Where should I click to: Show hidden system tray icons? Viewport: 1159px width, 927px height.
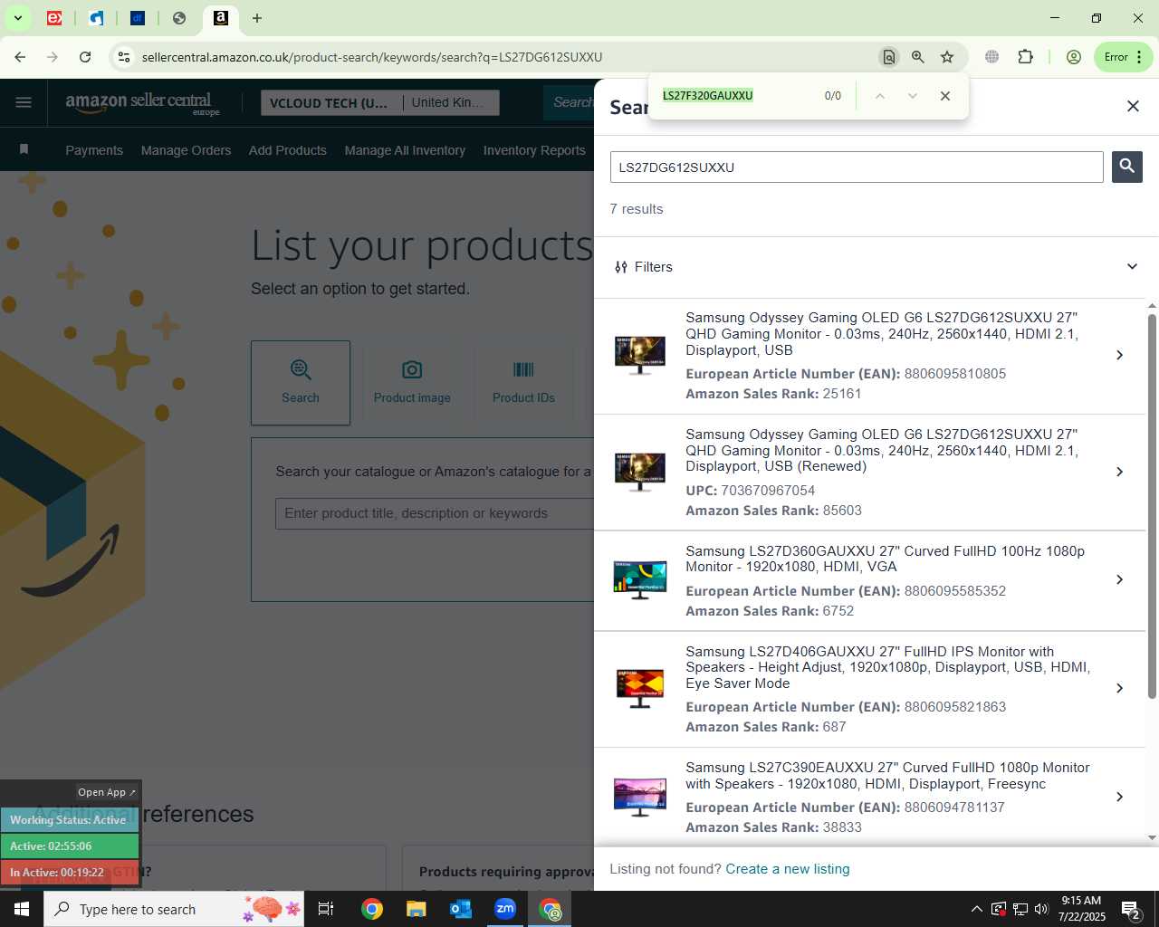976,909
